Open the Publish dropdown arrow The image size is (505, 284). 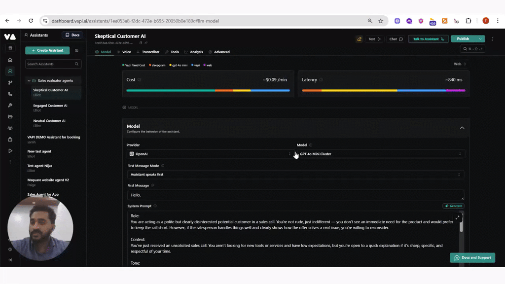(x=480, y=39)
